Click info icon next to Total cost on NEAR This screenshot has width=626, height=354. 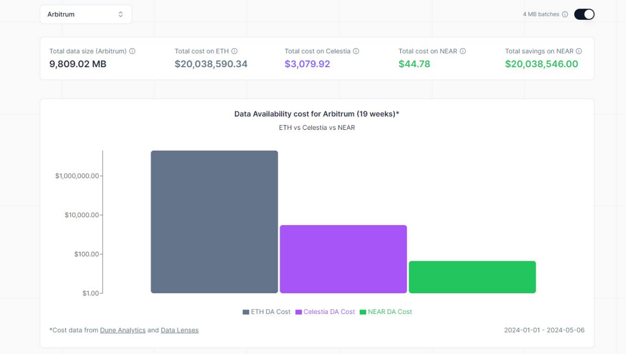(463, 51)
